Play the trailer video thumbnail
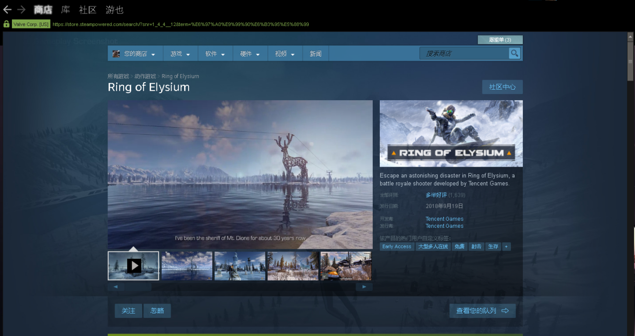Viewport: 635px width, 336px height. coord(134,265)
